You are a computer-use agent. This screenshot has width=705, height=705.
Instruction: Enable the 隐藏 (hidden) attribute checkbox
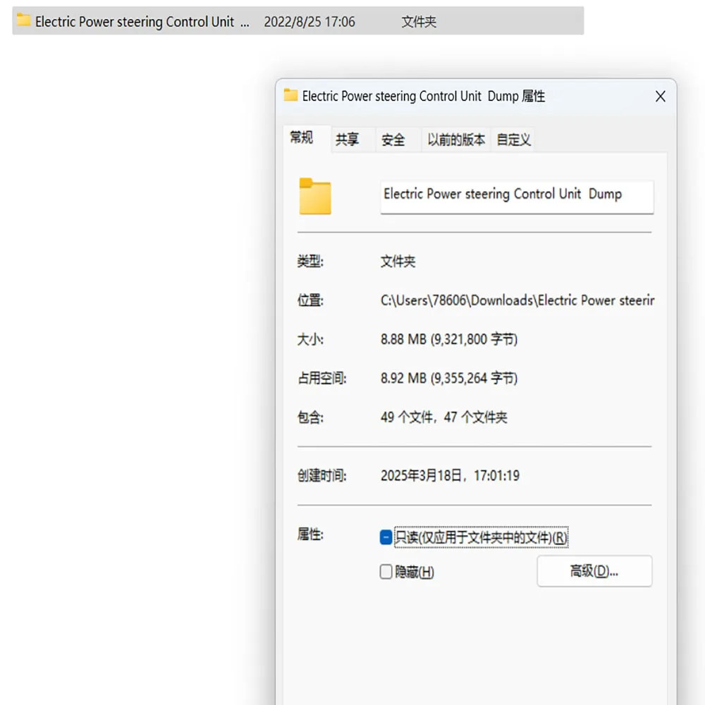point(385,572)
